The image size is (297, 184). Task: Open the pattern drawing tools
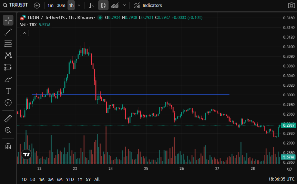[8, 55]
